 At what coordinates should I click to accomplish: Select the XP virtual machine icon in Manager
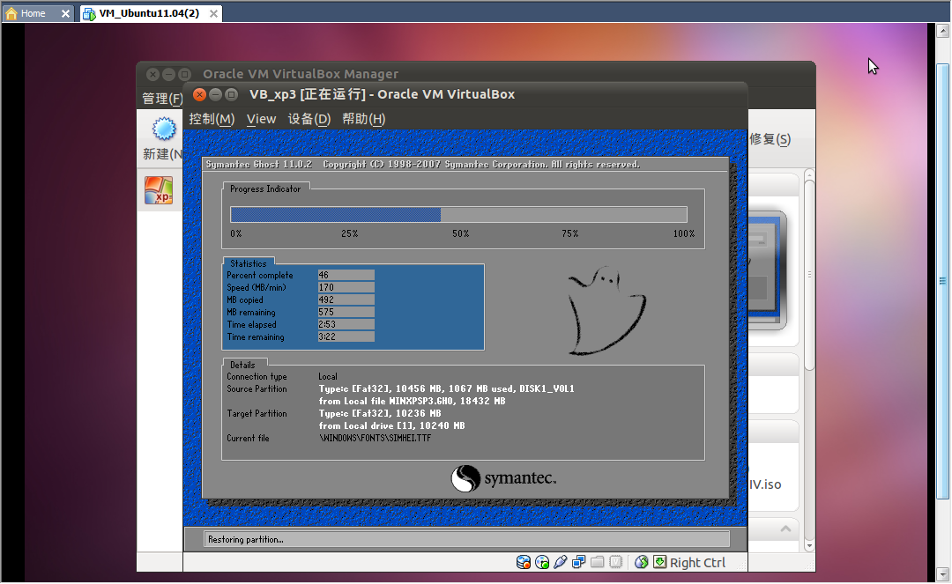159,190
